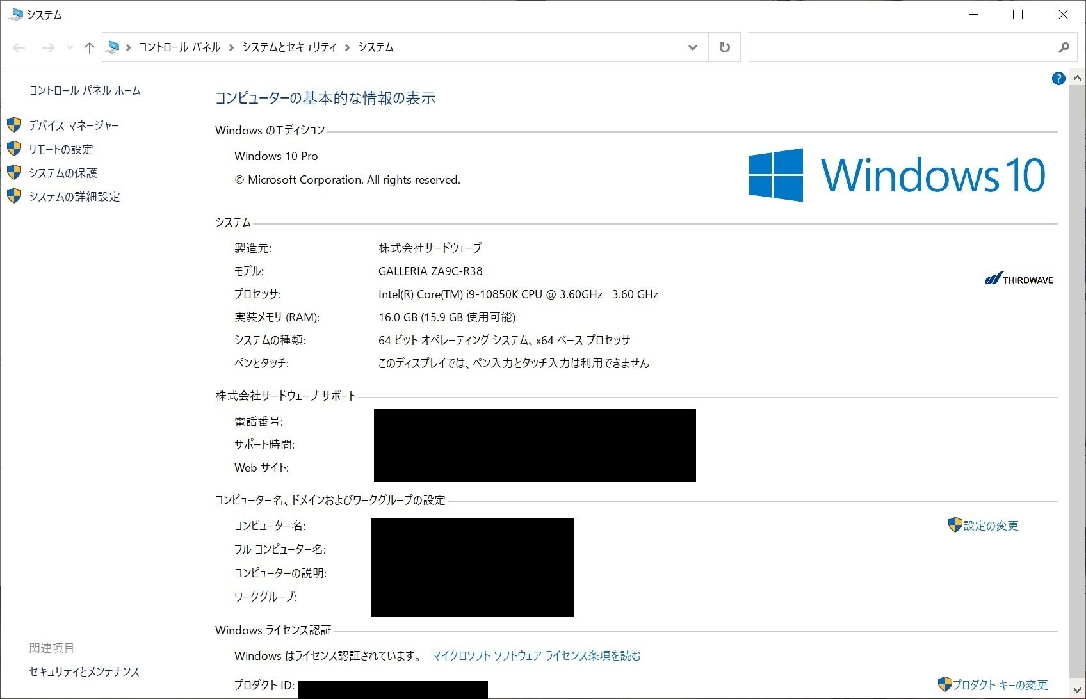Select 株式会社サードウェーブ manufacturer value
The height and width of the screenshot is (699, 1086).
click(430, 248)
